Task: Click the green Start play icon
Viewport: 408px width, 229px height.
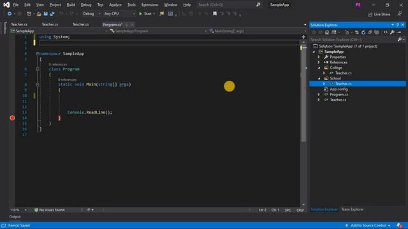Action: [140, 14]
